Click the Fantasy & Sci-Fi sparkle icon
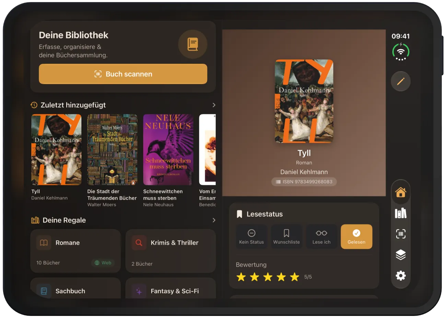Screen dimensions: 446x318 point(139,291)
